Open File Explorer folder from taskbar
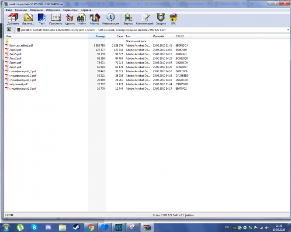This screenshot has height=232, width=291. point(62,227)
